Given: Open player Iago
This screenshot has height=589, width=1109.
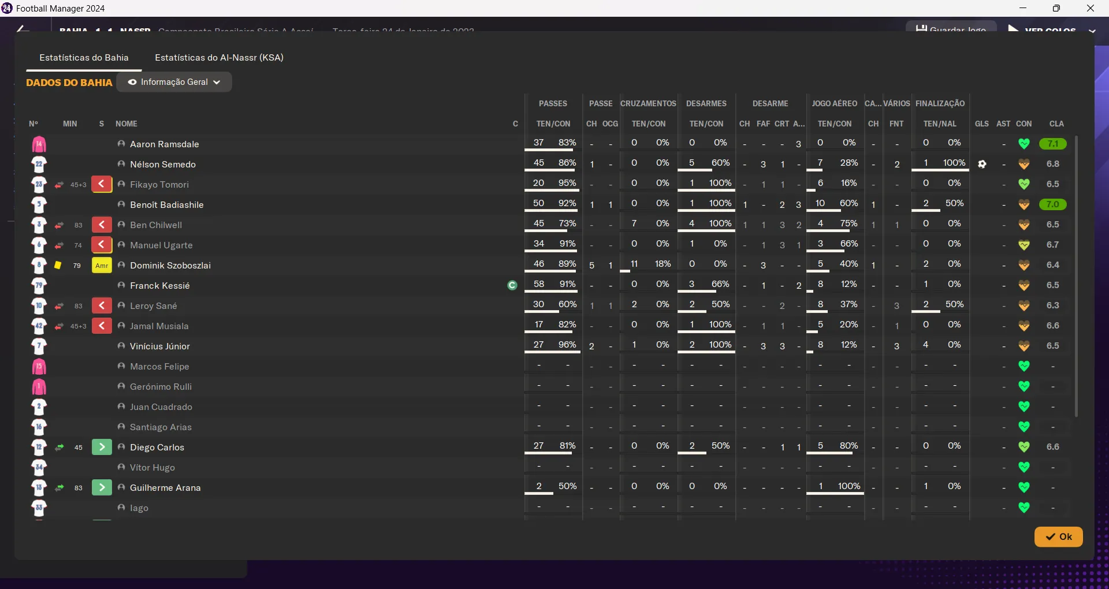Looking at the screenshot, I should 139,508.
